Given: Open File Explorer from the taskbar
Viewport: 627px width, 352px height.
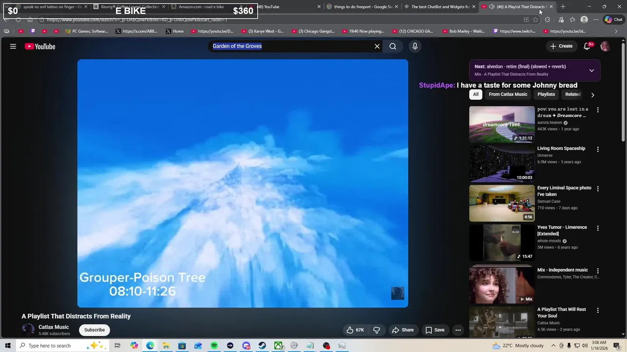Looking at the screenshot, I should [x=166, y=346].
